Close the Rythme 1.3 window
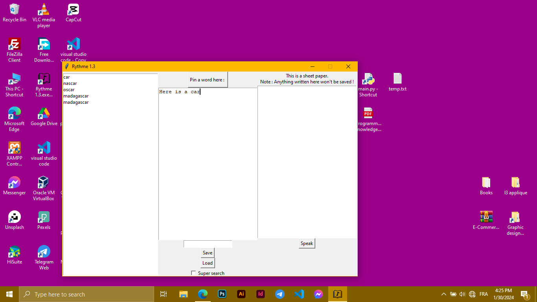537x302 pixels. [348, 66]
